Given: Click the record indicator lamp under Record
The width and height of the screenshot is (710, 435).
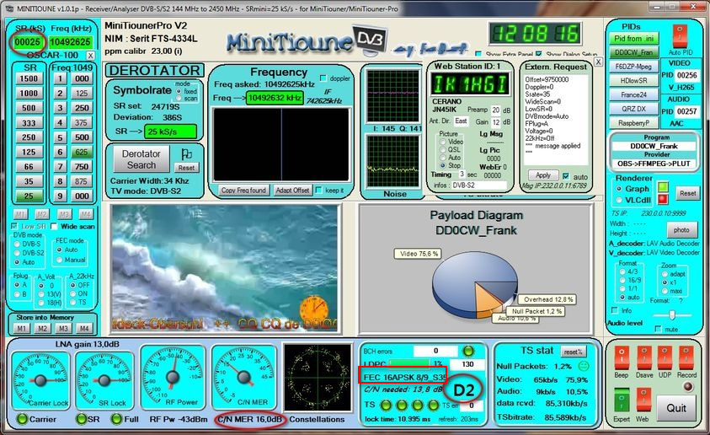Looking at the screenshot, I should click(x=688, y=386).
